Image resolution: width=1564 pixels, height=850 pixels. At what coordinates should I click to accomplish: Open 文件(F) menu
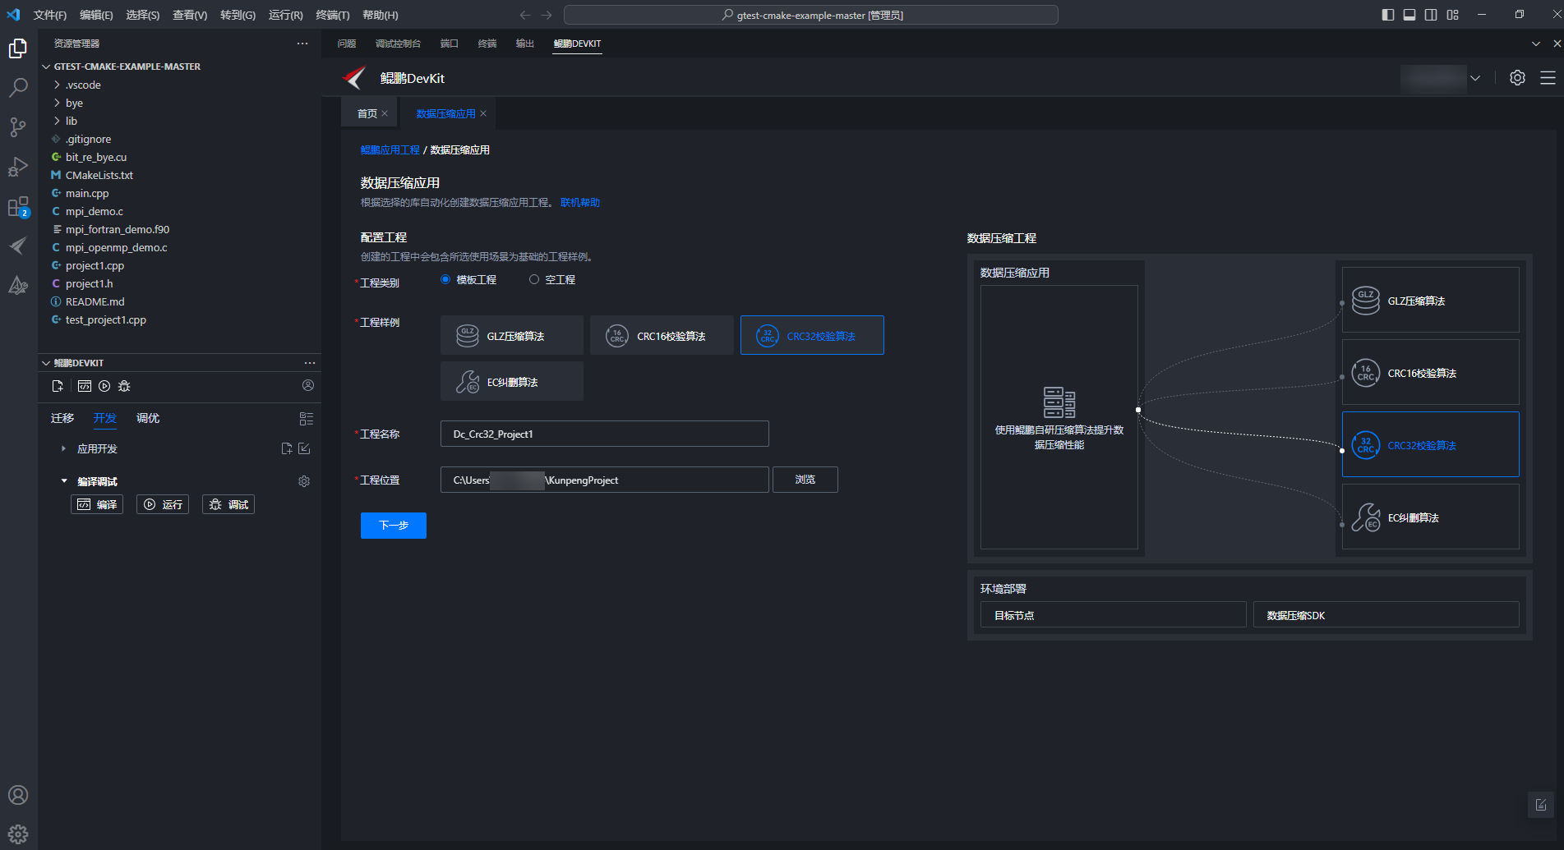[x=50, y=15]
